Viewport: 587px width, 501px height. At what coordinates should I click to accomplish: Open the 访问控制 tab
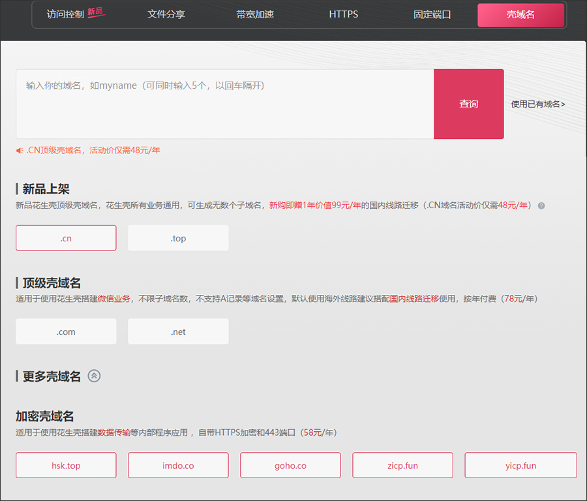65,14
